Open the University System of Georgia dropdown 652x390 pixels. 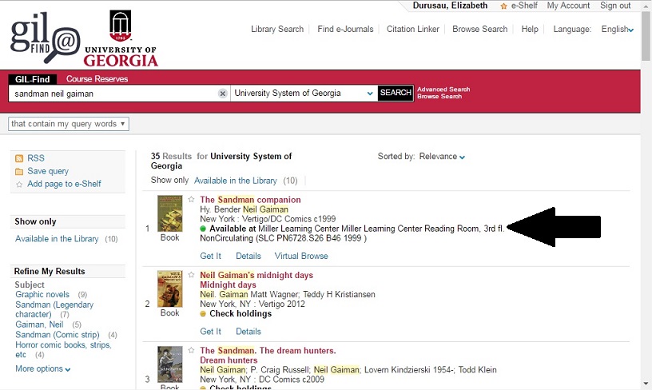303,94
